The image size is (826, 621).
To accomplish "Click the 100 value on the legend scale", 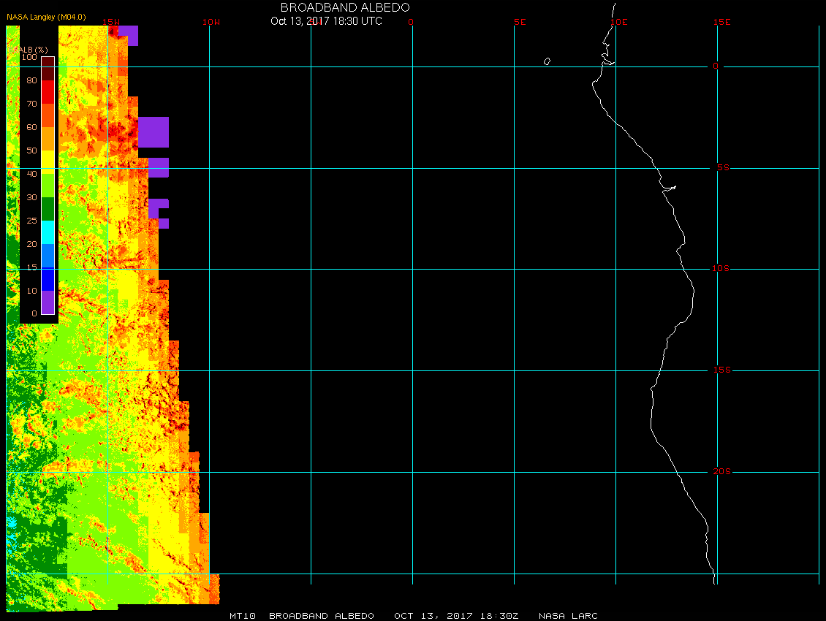I will [29, 57].
